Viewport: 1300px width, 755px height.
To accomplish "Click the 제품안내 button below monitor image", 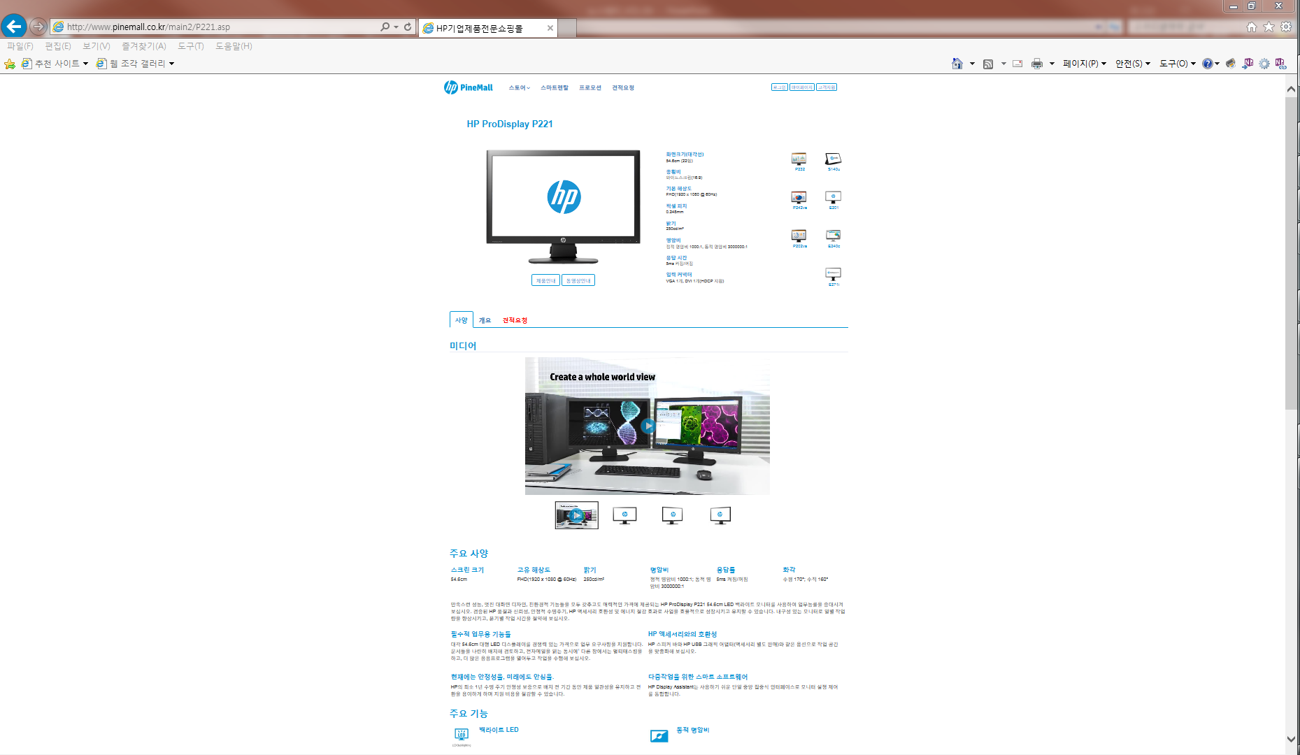I will pos(545,280).
